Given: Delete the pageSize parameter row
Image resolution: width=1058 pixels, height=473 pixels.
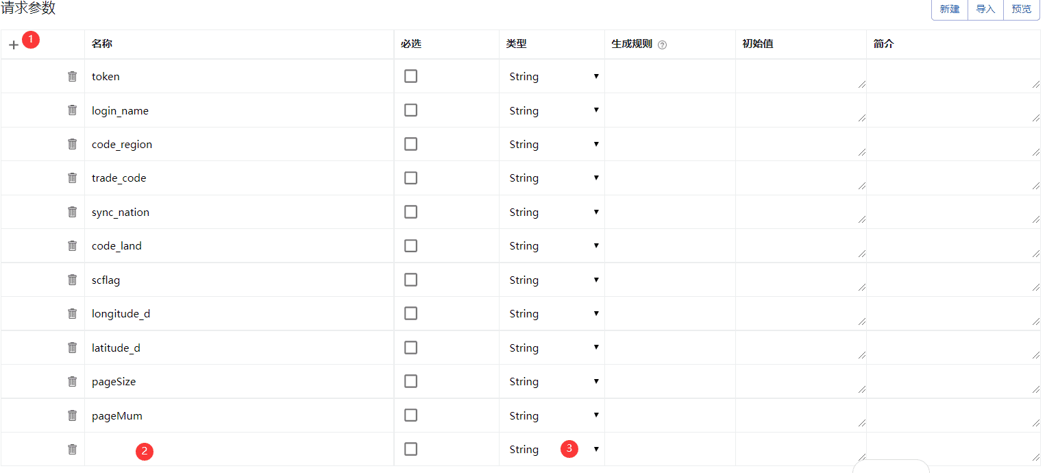Looking at the screenshot, I should coord(73,381).
